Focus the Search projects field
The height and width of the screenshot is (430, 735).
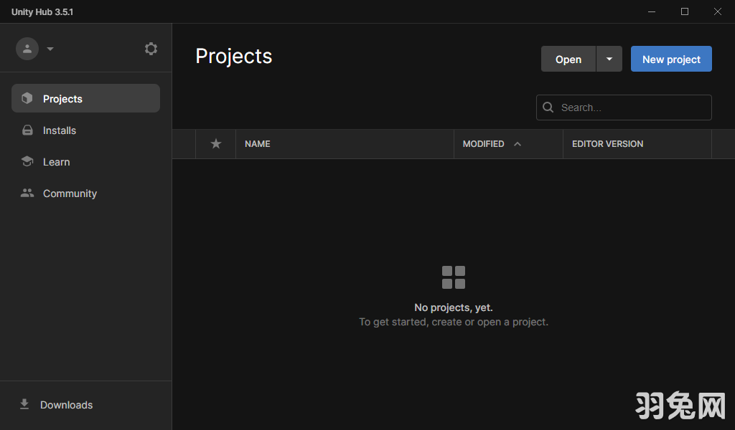tap(632, 107)
